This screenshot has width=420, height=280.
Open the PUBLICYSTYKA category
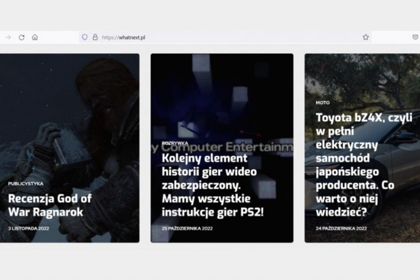point(25,184)
